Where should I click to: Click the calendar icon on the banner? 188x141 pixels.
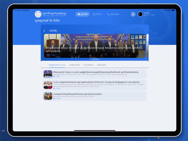click(x=48, y=55)
